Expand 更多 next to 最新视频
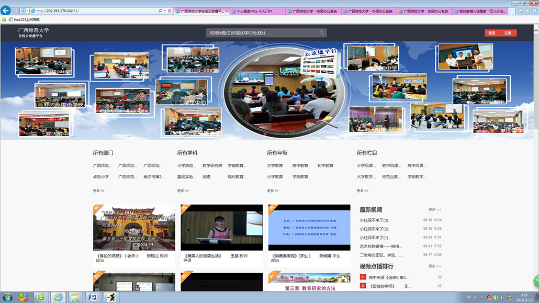Viewport: 539px width, 303px height. point(434,209)
